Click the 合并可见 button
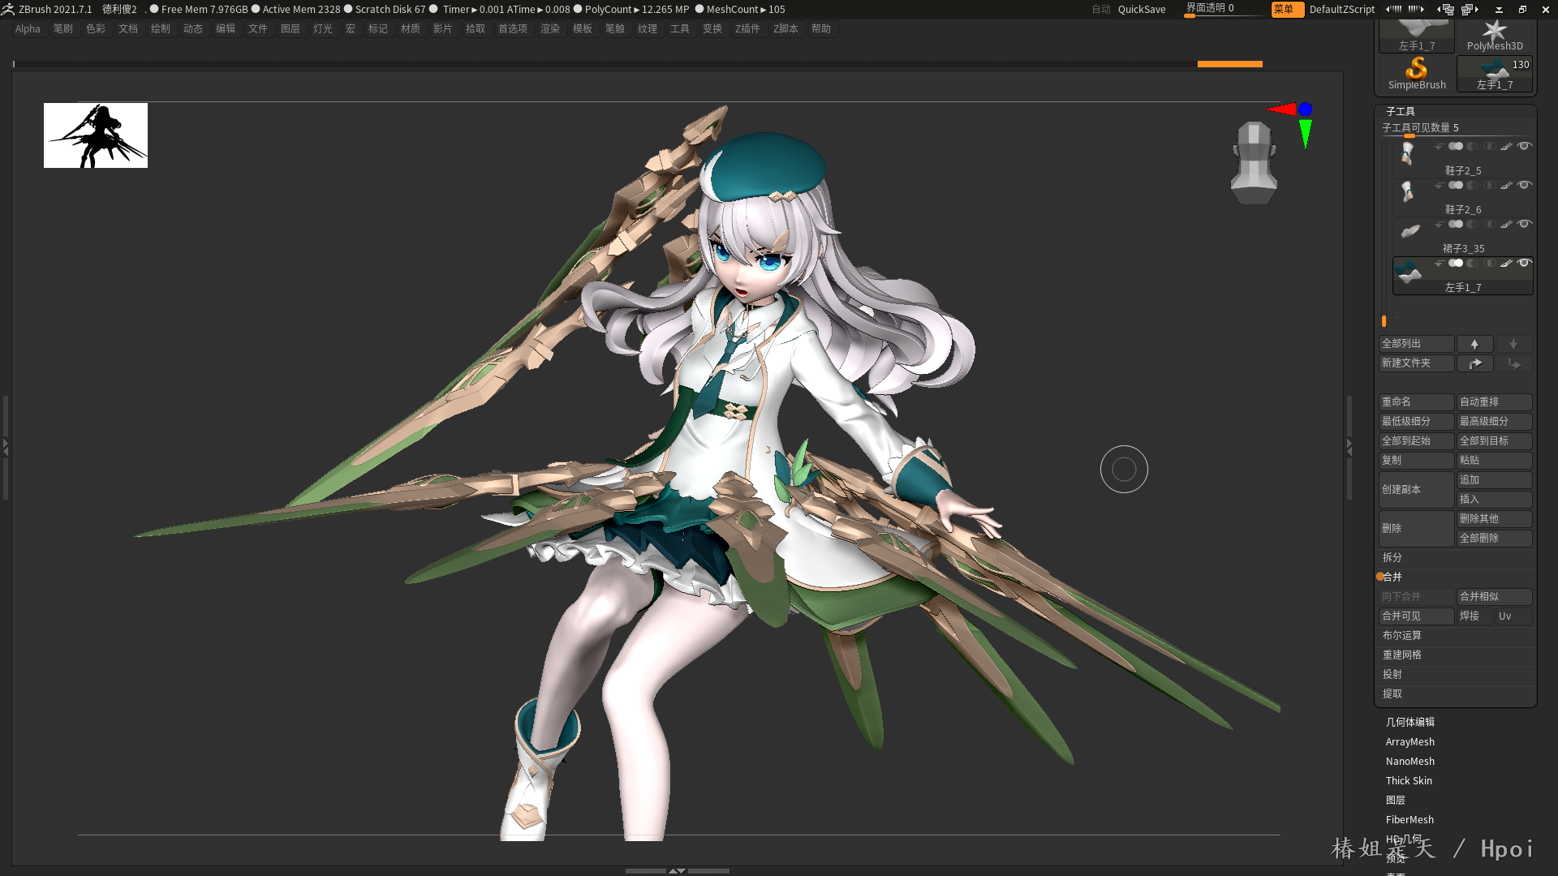 pyautogui.click(x=1415, y=616)
